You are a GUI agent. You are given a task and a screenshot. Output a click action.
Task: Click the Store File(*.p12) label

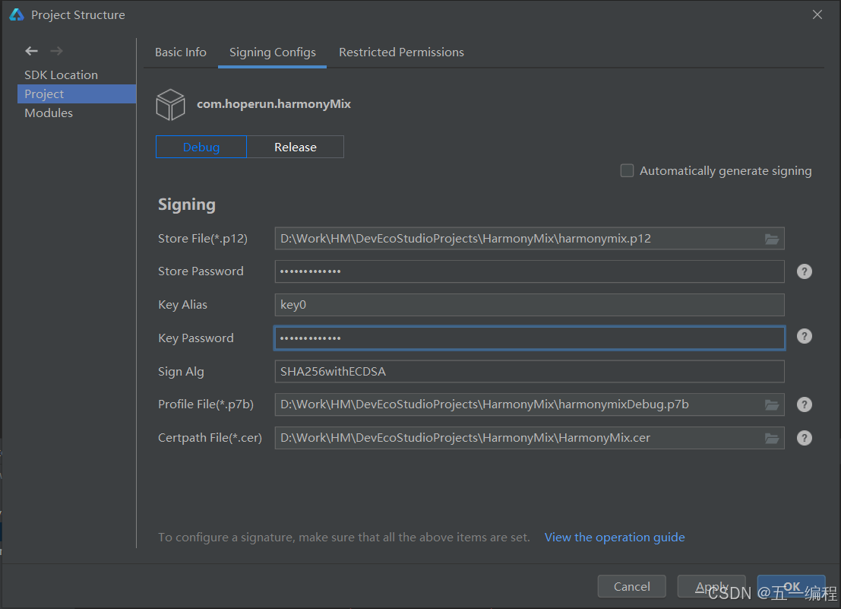click(203, 239)
